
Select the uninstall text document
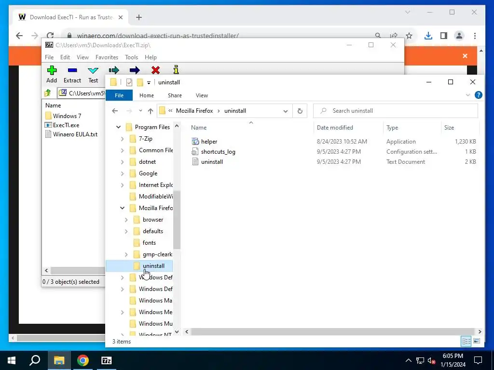tap(212, 162)
